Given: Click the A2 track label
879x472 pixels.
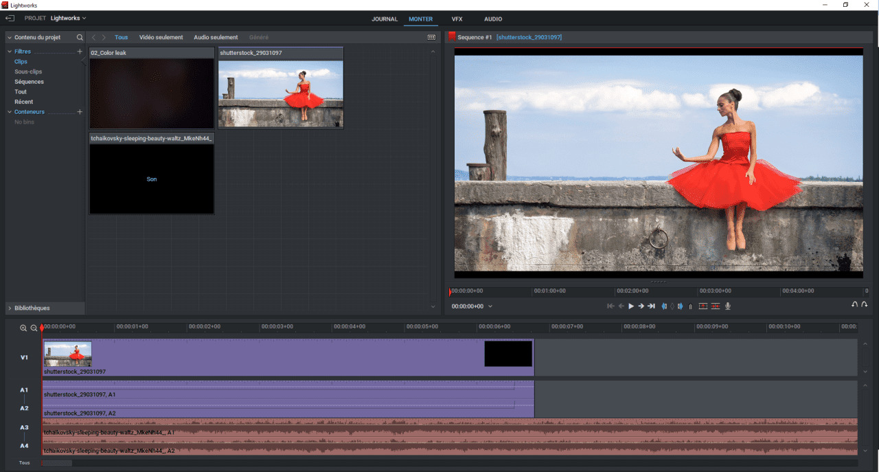Looking at the screenshot, I should tap(24, 409).
